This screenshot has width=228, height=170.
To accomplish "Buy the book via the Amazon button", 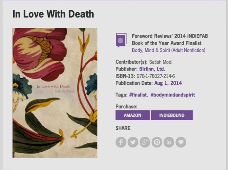I will [x=133, y=115].
